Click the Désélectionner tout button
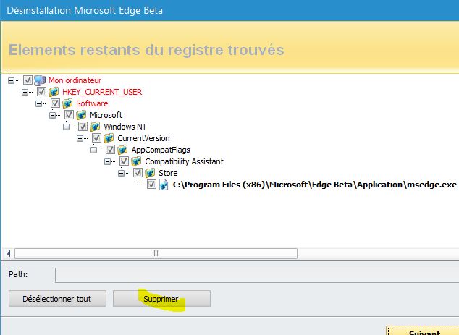Image resolution: width=459 pixels, height=335 pixels. click(57, 299)
